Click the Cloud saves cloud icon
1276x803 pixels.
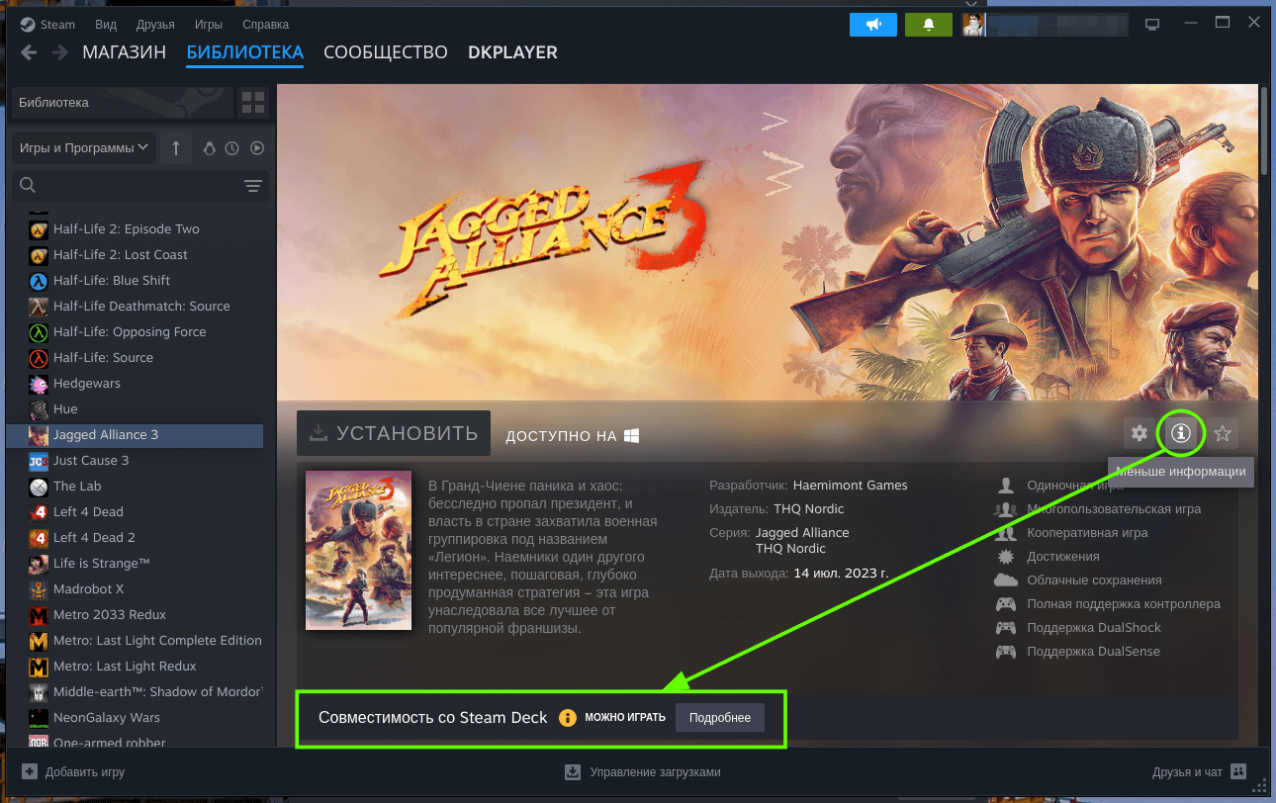(1006, 580)
